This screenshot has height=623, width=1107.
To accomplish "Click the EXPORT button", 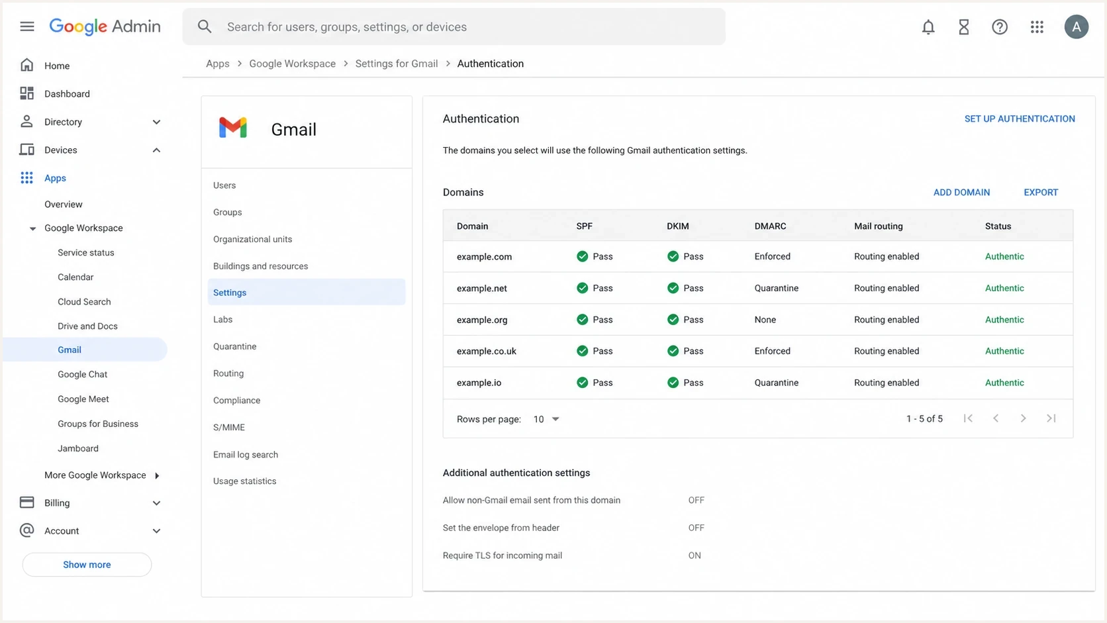I will click(x=1041, y=192).
